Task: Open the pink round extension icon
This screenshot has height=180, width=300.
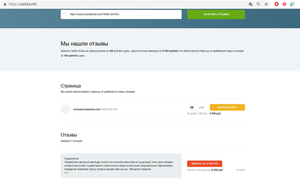Action: click(x=285, y=4)
